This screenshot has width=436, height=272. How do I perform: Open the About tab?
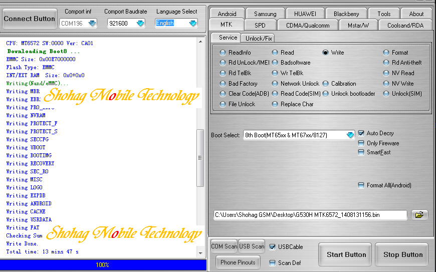(x=416, y=14)
